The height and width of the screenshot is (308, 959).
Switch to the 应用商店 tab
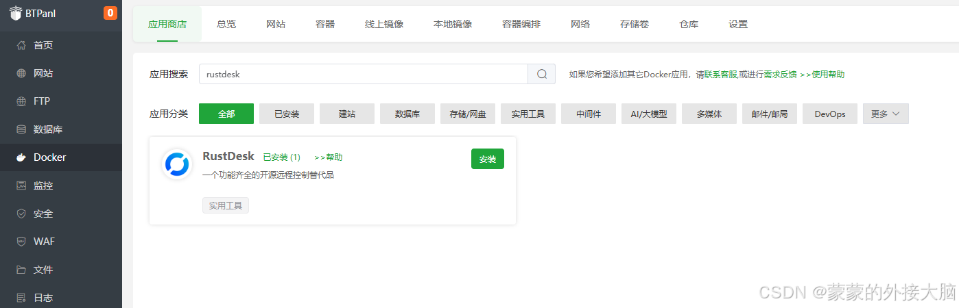point(167,24)
